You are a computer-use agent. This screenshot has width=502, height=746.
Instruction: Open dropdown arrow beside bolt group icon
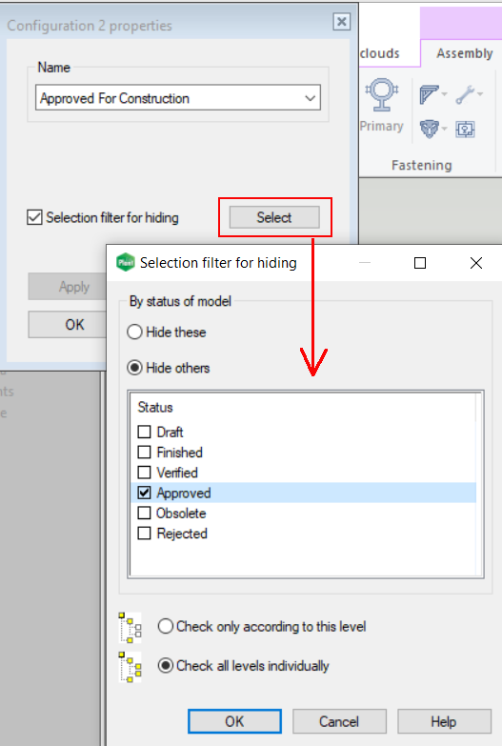[x=444, y=129]
